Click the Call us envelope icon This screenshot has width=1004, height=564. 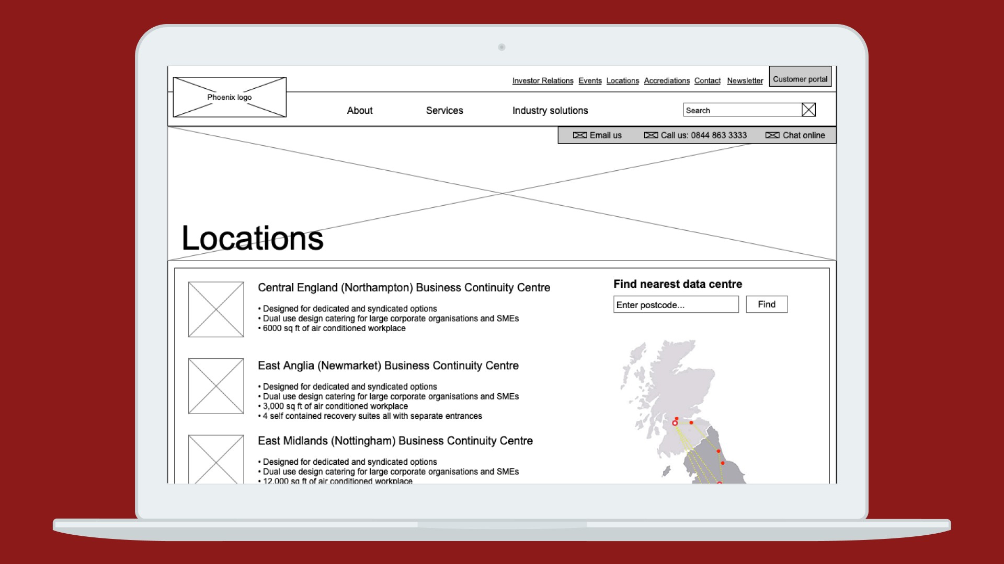point(651,135)
